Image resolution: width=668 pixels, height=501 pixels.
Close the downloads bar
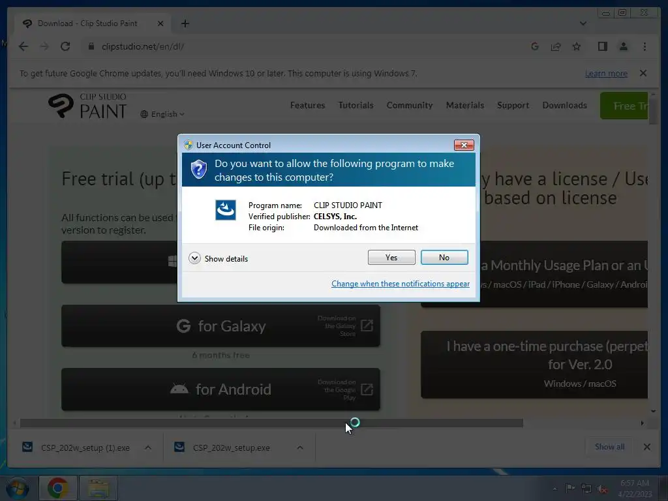coord(646,447)
